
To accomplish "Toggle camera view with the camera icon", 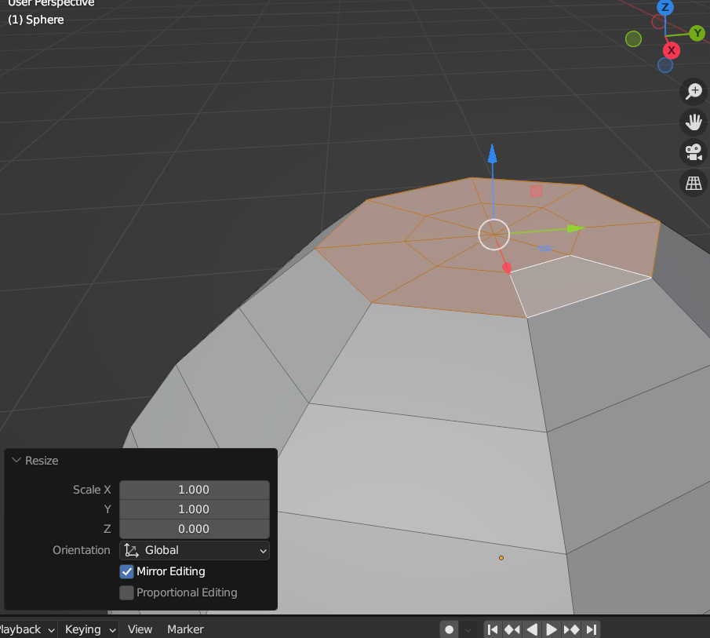I will click(694, 151).
